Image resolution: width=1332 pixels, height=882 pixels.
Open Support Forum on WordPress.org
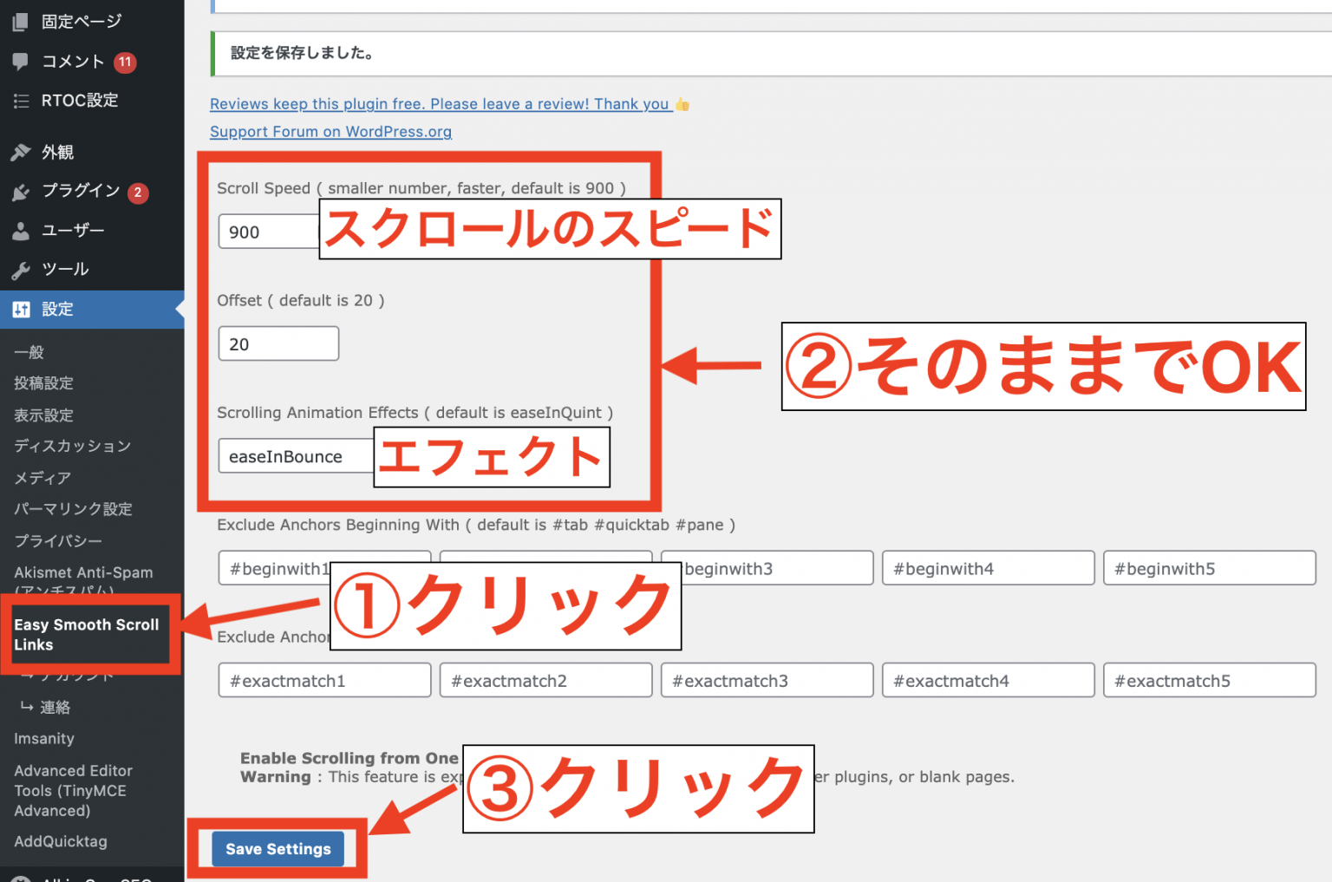pos(330,131)
